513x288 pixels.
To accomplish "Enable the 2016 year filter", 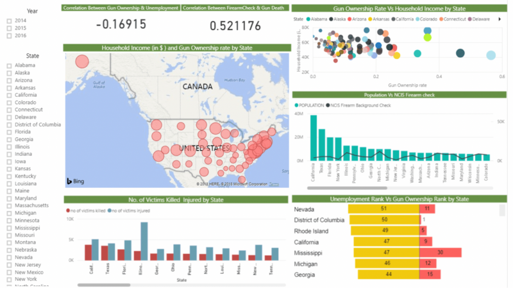I will click(9, 36).
